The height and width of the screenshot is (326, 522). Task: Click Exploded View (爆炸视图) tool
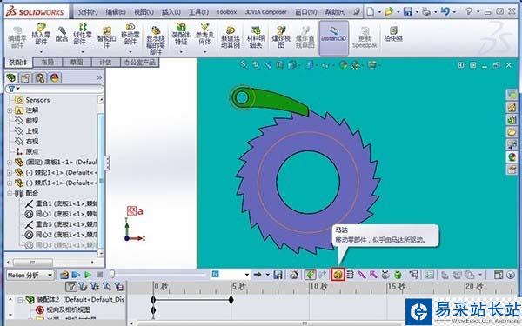281,37
